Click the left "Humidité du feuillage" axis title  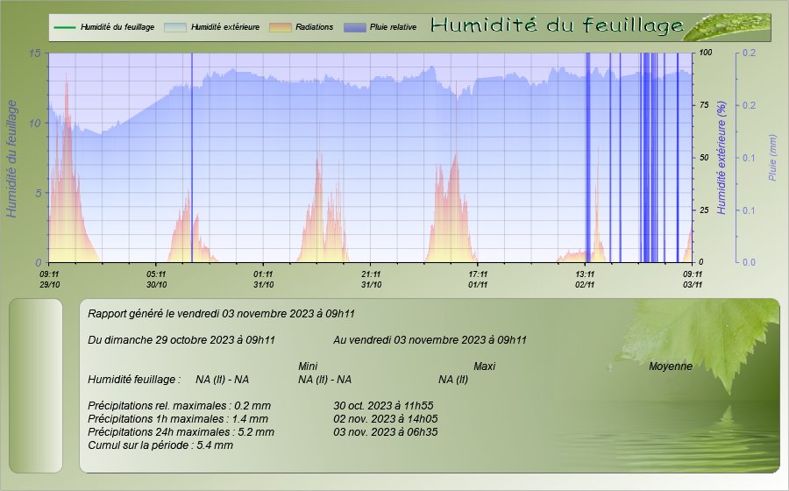pos(12,158)
